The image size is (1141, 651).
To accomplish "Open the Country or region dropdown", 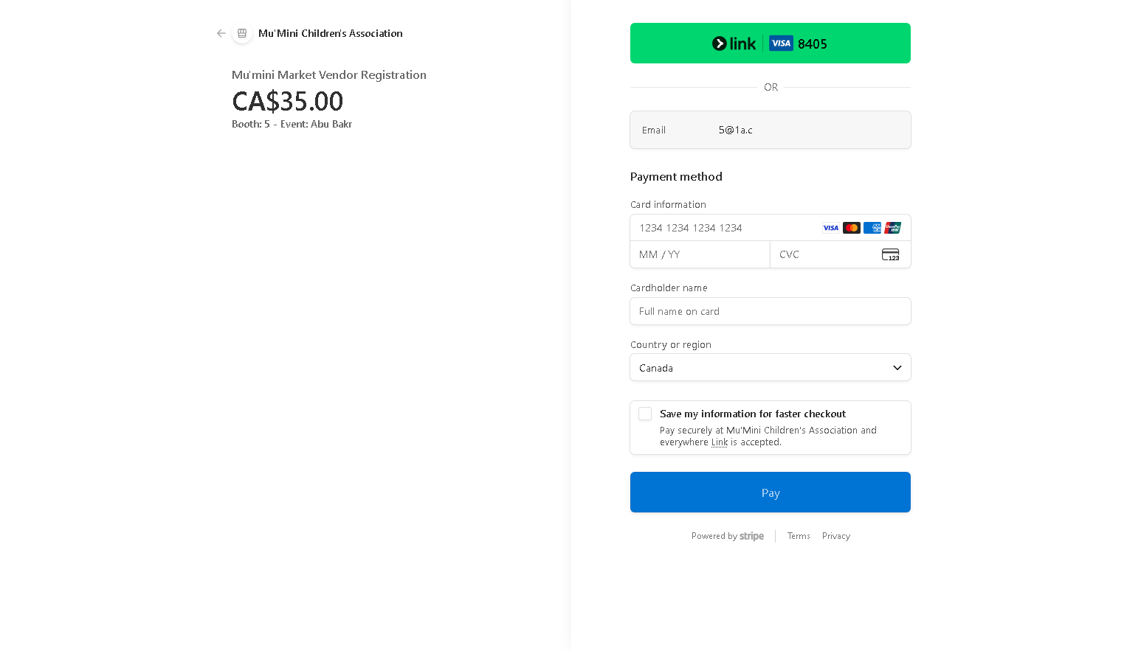I will (771, 367).
